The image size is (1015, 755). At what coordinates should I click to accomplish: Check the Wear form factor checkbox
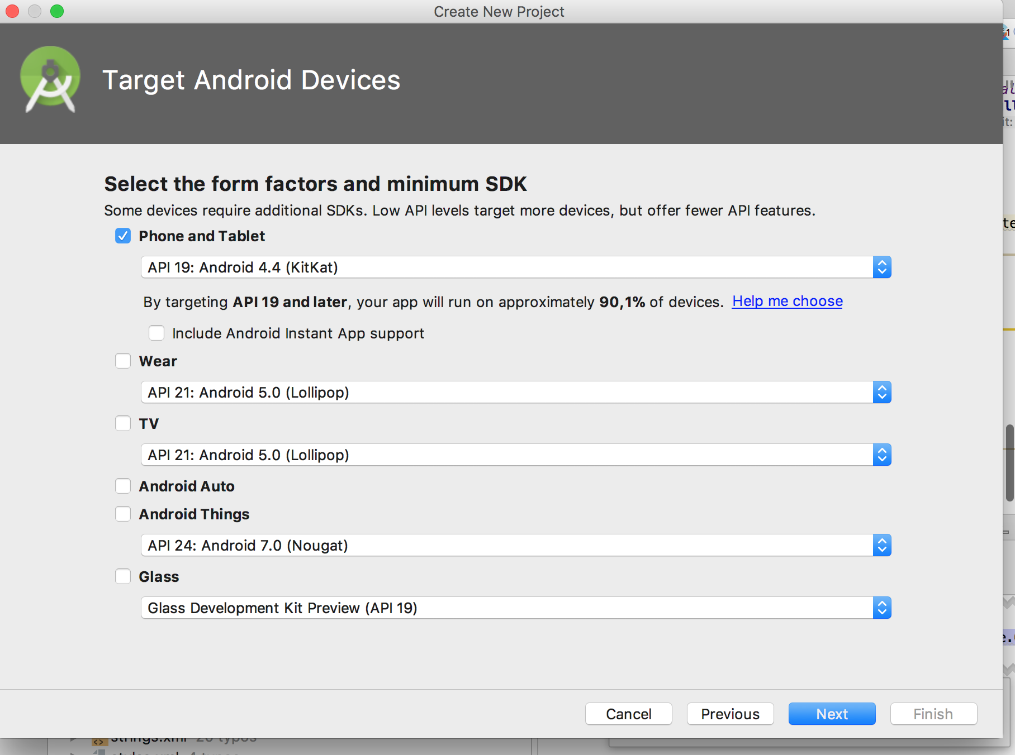coord(123,361)
